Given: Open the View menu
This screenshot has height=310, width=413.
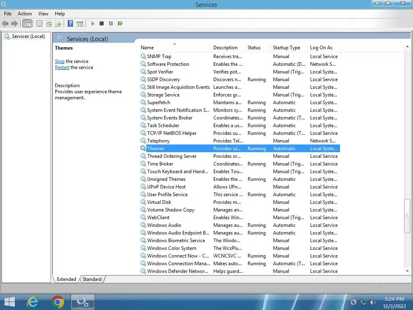Looking at the screenshot, I should pos(43,14).
